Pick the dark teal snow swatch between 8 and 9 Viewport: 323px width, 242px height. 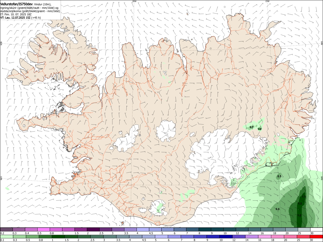coord(205,229)
